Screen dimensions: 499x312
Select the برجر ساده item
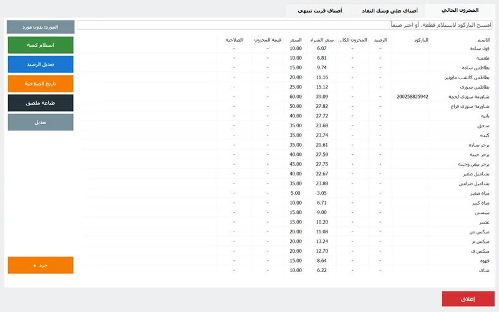click(479, 145)
